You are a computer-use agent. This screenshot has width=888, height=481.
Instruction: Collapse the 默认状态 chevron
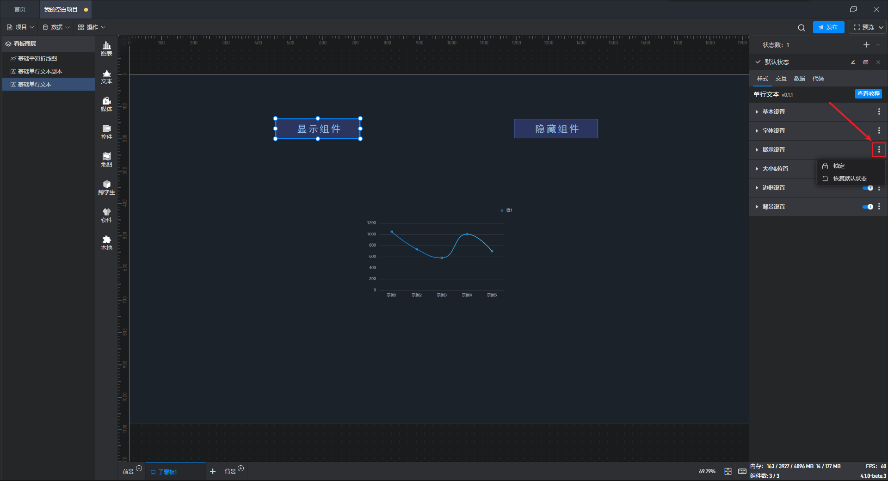[x=758, y=62]
